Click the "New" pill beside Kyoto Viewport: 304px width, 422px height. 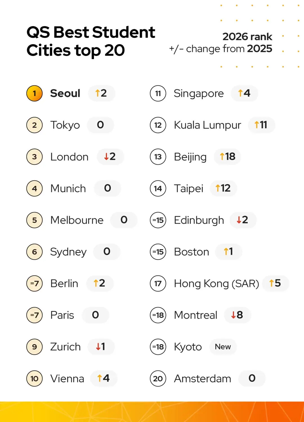[223, 347]
